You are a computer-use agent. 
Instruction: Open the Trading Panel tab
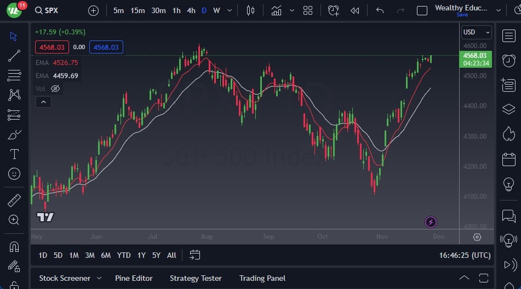click(262, 278)
